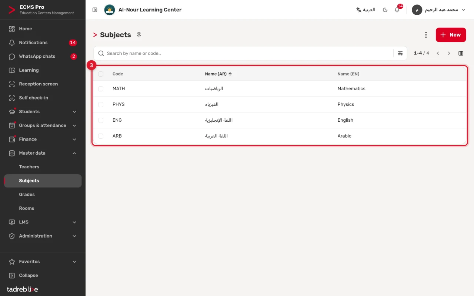Image resolution: width=474 pixels, height=296 pixels.
Task: Expand the Administration menu
Action: (43, 236)
